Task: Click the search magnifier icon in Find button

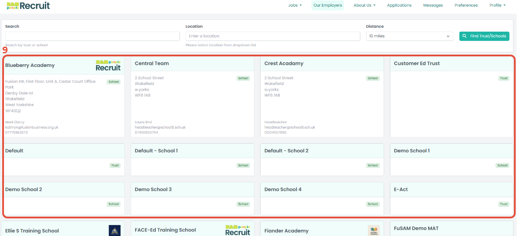Action: point(465,36)
